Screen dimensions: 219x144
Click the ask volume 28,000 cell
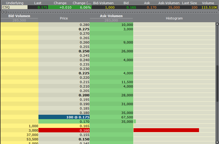click(111, 95)
